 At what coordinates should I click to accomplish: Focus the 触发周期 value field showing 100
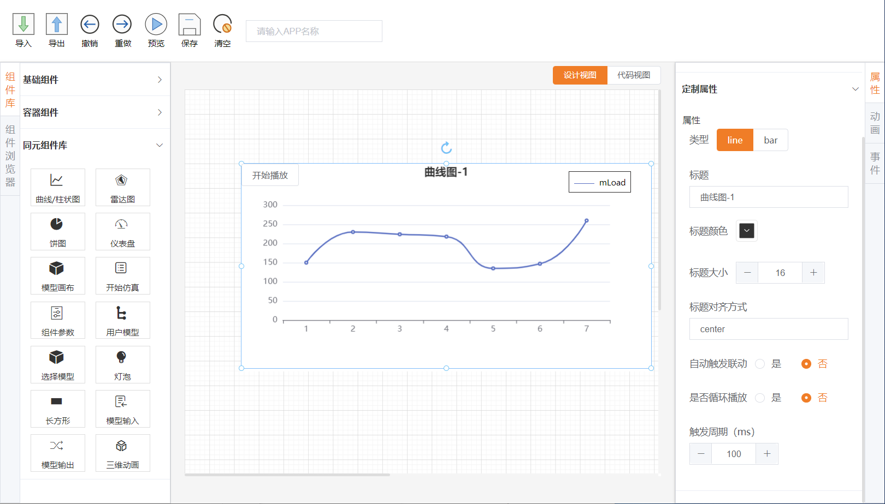[734, 454]
